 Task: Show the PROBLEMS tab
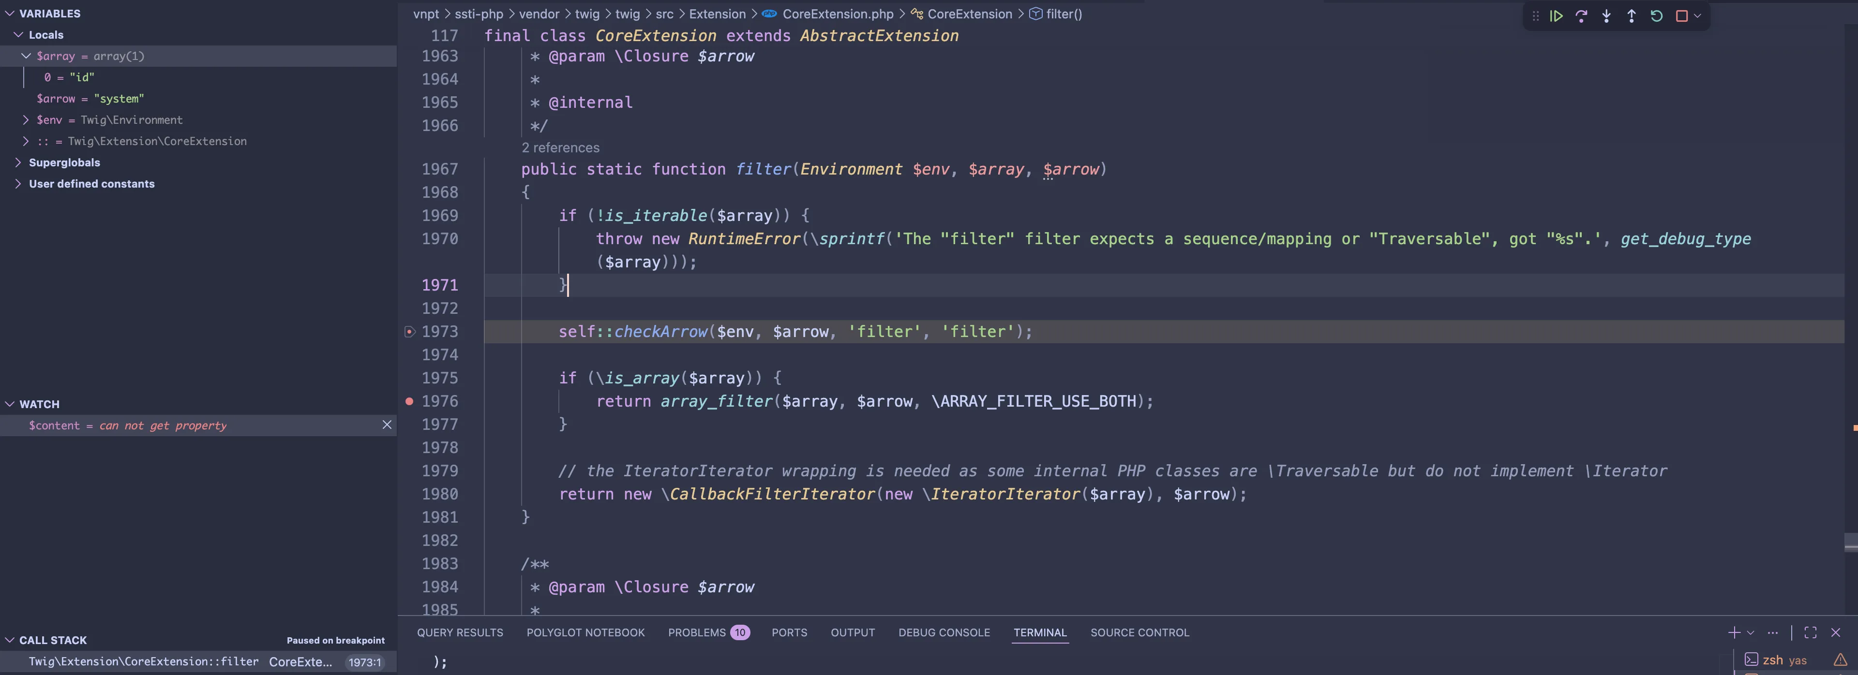coord(697,632)
